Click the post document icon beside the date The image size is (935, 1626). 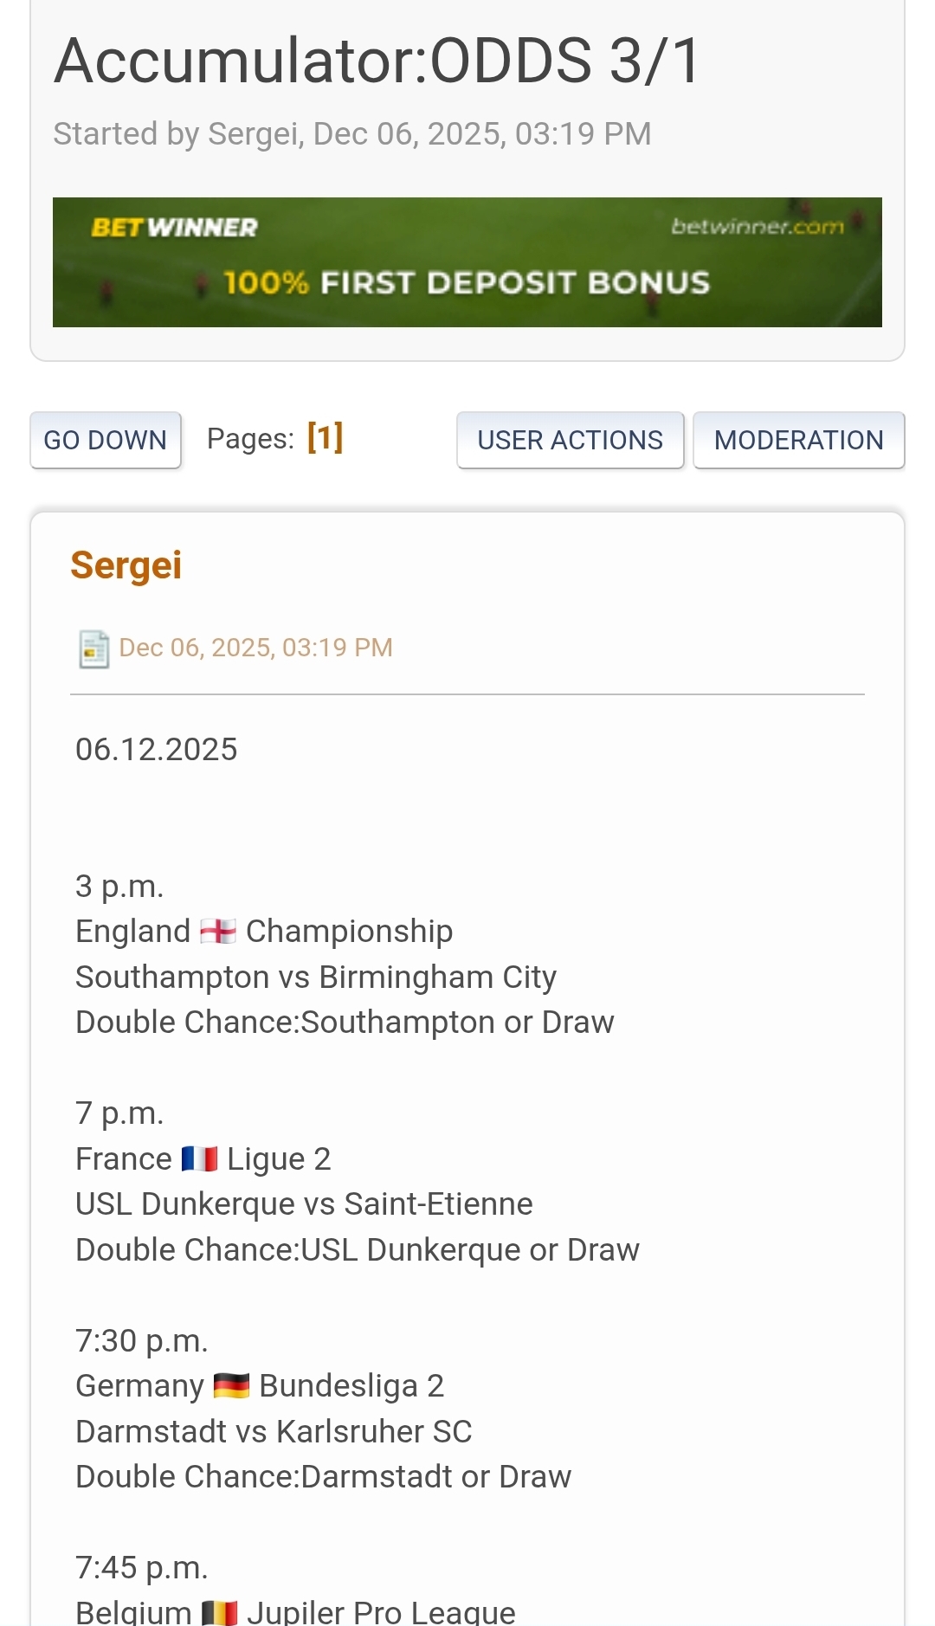click(x=93, y=648)
